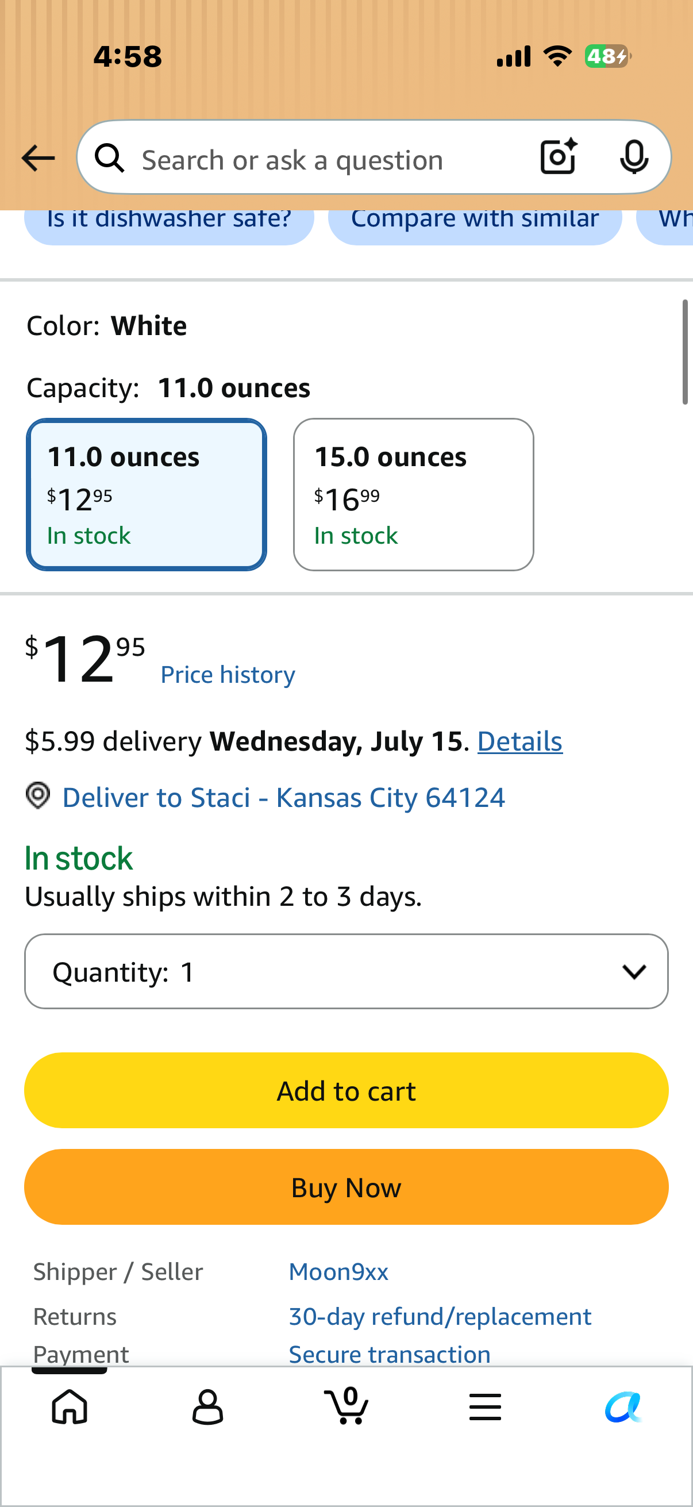
Task: Open the Quantity dropdown
Action: coord(346,971)
